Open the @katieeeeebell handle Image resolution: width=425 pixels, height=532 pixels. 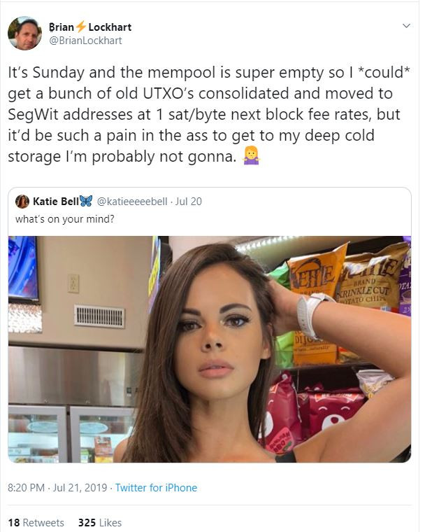click(x=132, y=202)
